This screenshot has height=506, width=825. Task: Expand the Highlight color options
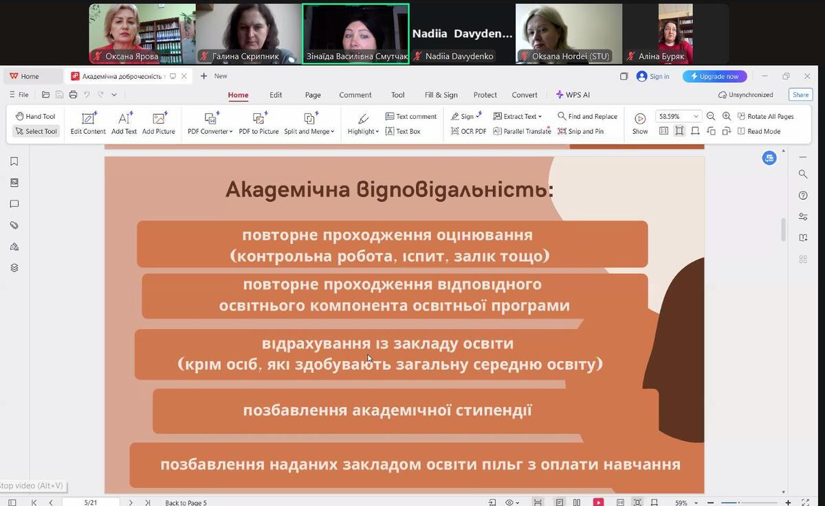click(x=377, y=132)
